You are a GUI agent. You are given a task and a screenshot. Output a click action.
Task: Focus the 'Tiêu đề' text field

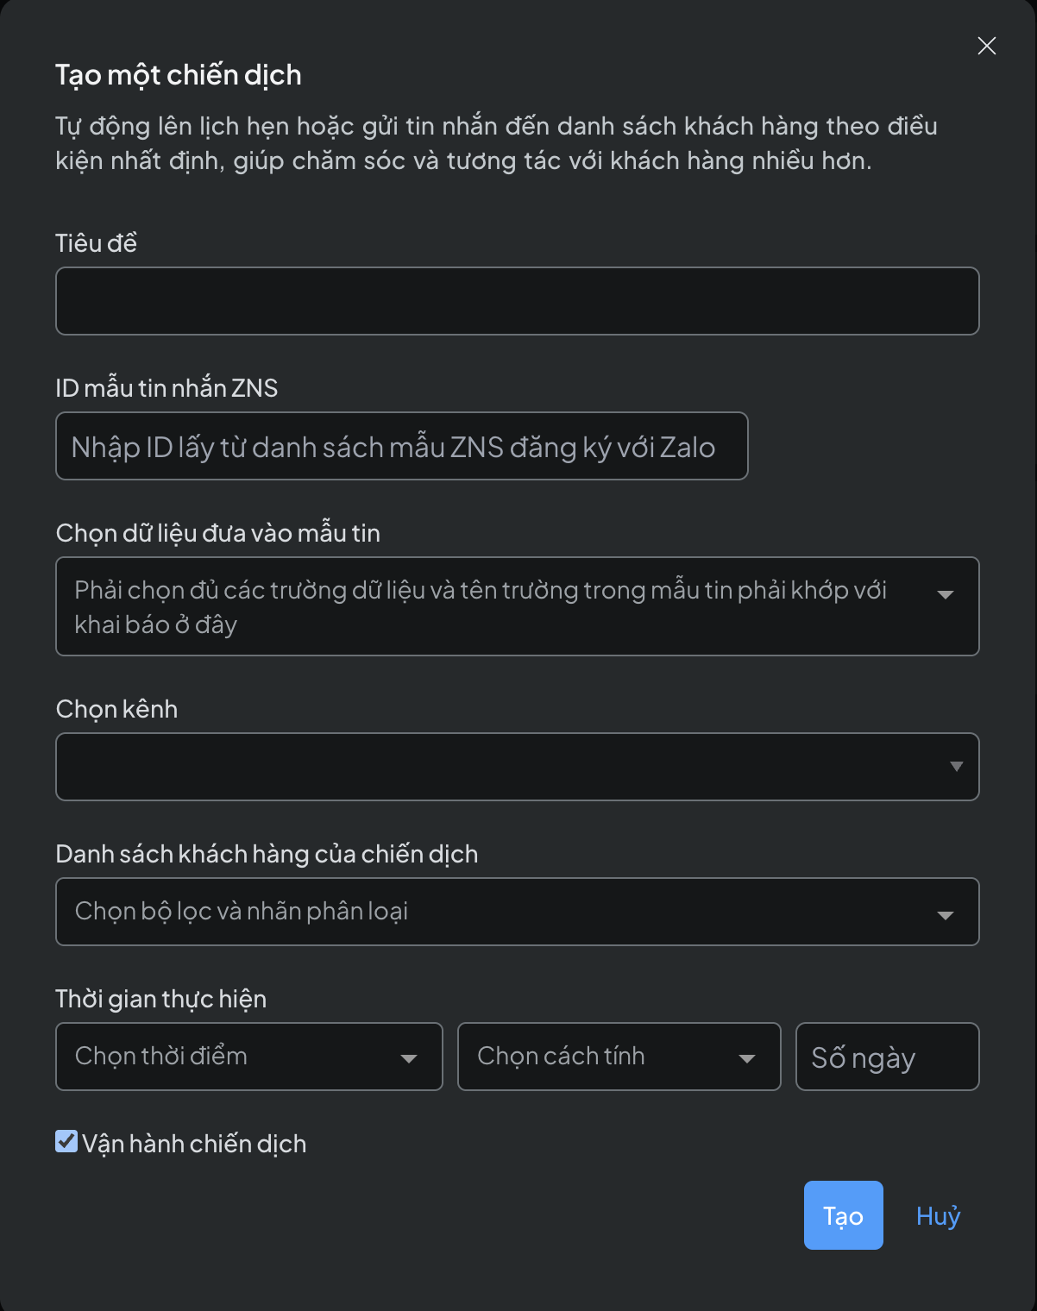(517, 301)
